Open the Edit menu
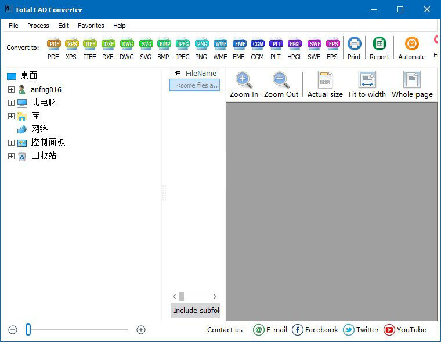This screenshot has height=342, width=441. coord(63,26)
